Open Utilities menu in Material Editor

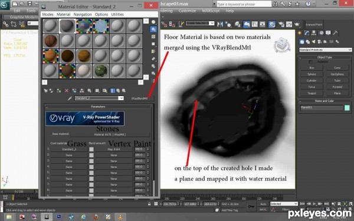click(117, 14)
